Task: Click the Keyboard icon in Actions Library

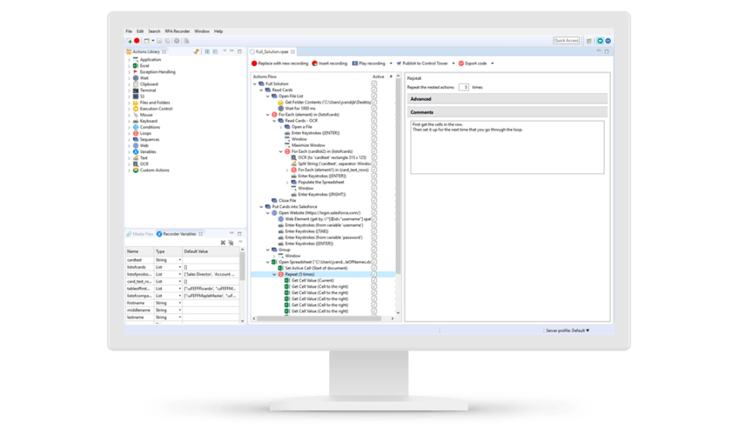Action: [x=135, y=121]
